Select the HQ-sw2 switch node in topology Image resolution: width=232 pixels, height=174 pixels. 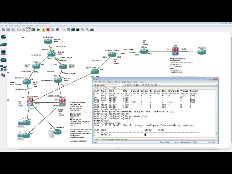(62, 102)
